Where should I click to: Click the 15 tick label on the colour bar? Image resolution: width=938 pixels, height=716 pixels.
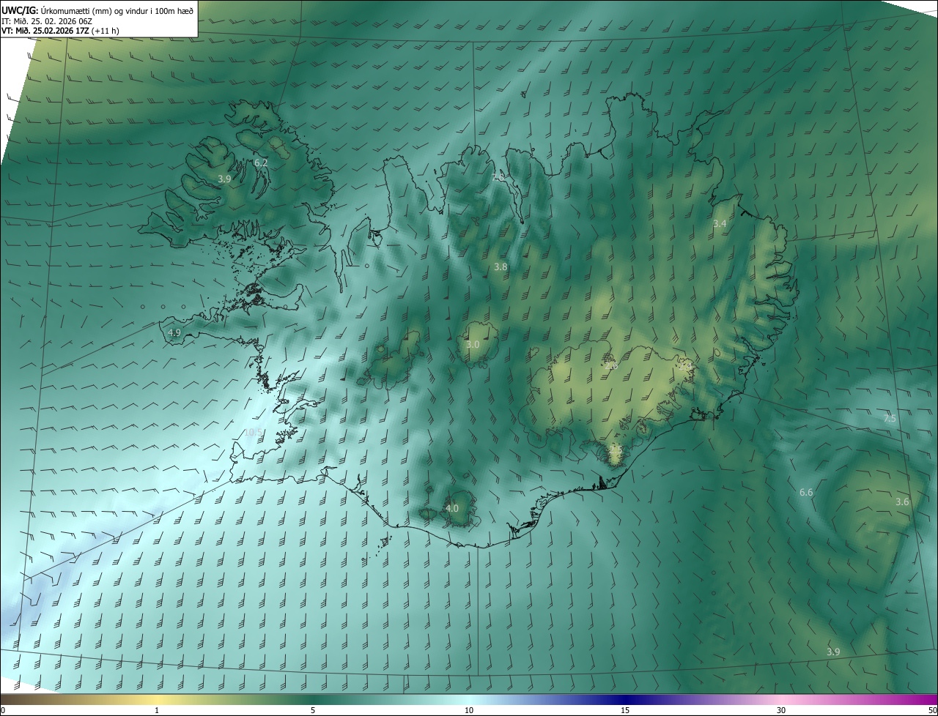tap(625, 710)
